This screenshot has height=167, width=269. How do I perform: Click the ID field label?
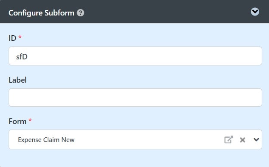pyautogui.click(x=12, y=38)
